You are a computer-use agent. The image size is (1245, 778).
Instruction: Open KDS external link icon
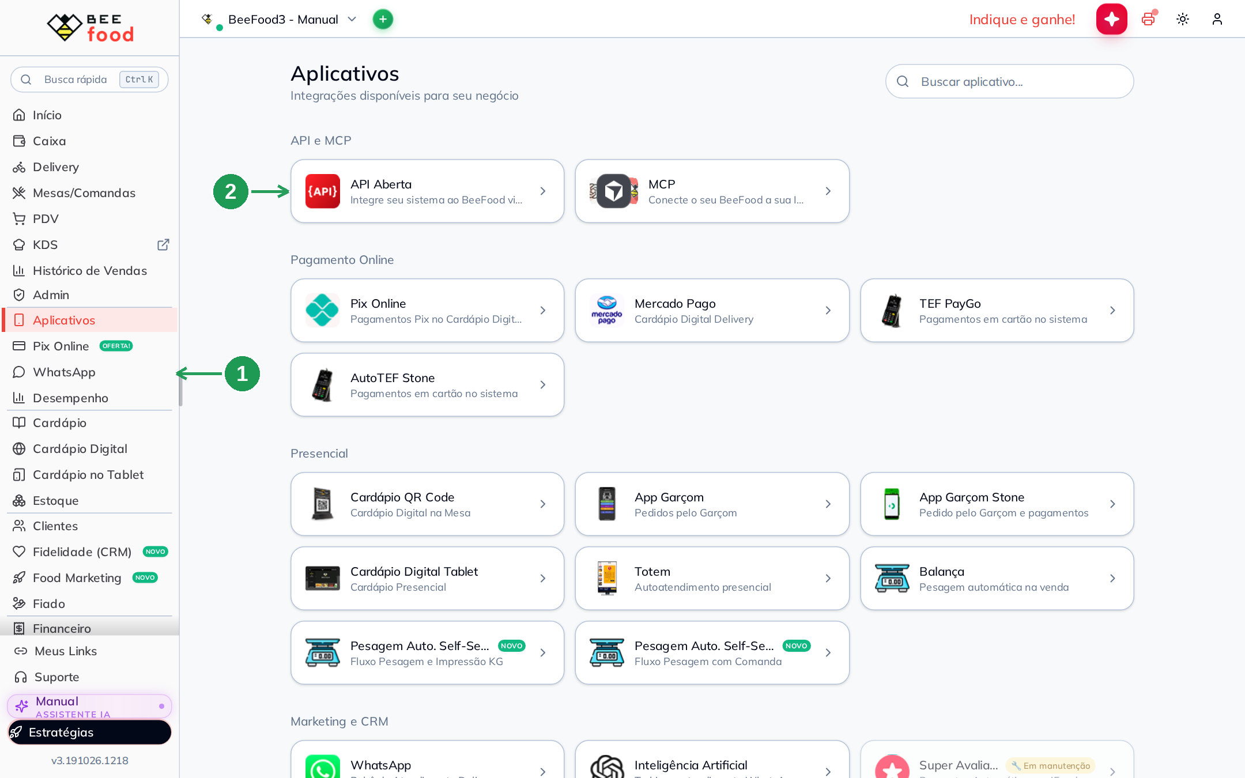click(163, 245)
